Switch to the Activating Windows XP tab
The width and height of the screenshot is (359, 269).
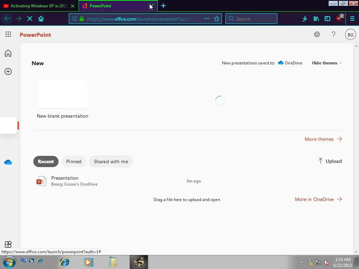click(x=39, y=6)
